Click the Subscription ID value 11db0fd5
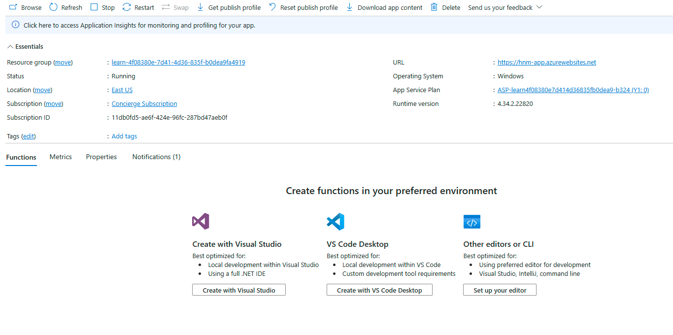 (x=169, y=118)
